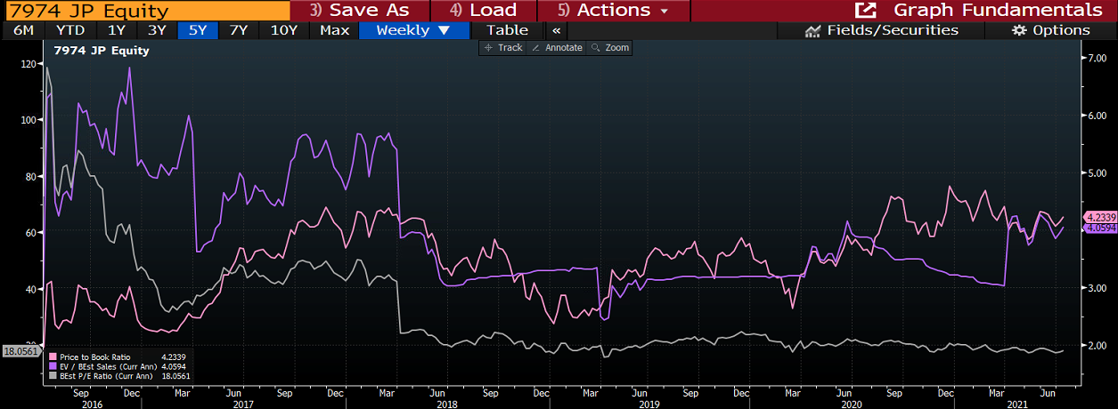Choose the 10Y time range

pos(283,30)
